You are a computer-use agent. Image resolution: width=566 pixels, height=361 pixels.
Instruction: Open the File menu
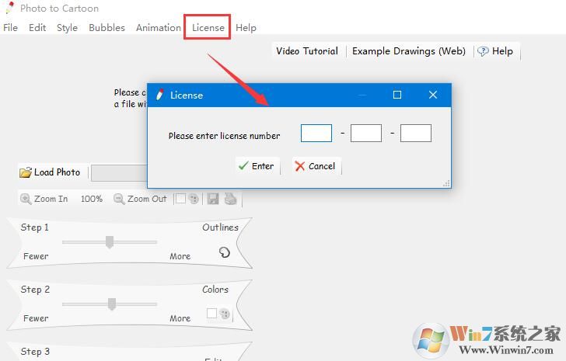click(10, 28)
